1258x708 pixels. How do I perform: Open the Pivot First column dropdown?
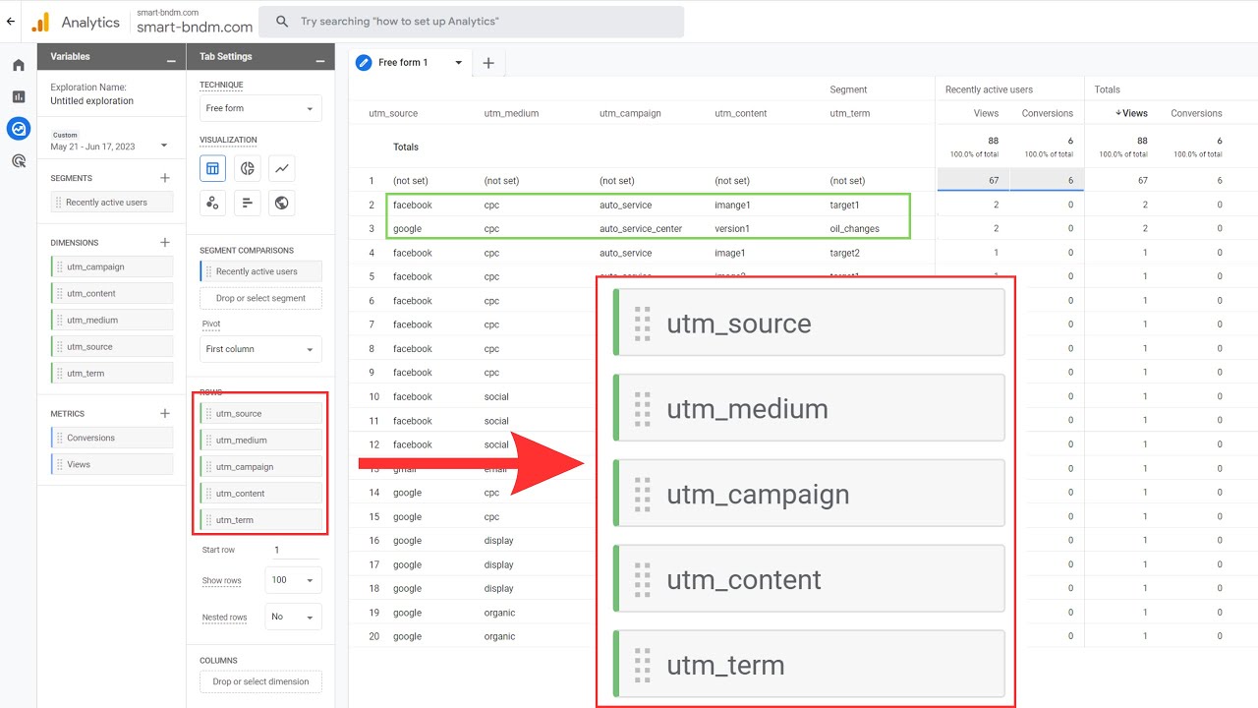tap(260, 349)
